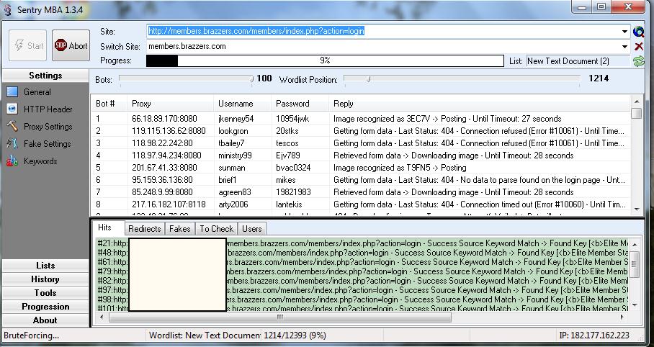Click the HTTP Header icon in sidebar
Image resolution: width=654 pixels, height=347 pixels.
point(12,109)
